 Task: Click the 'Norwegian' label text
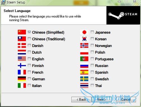(x=103, y=46)
